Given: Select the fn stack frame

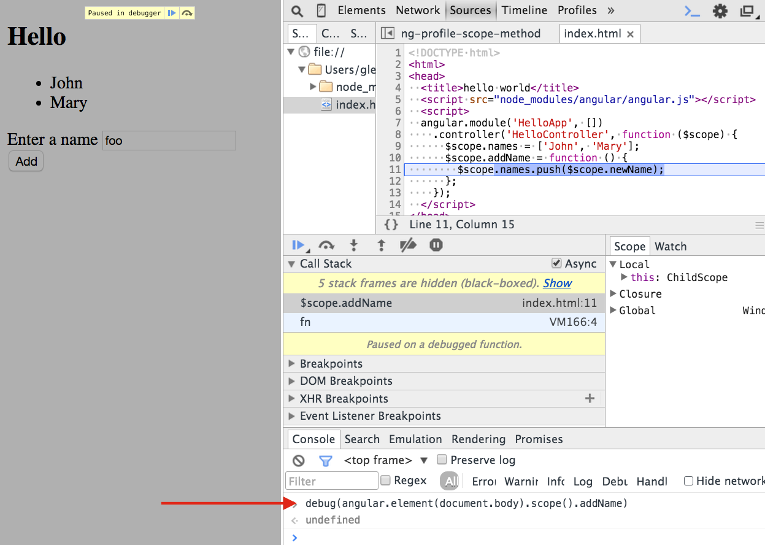Looking at the screenshot, I should click(x=444, y=322).
